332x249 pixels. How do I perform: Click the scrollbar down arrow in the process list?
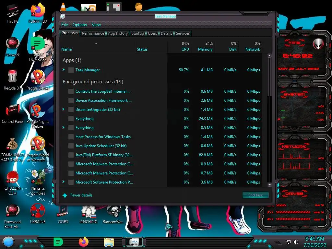269,185
